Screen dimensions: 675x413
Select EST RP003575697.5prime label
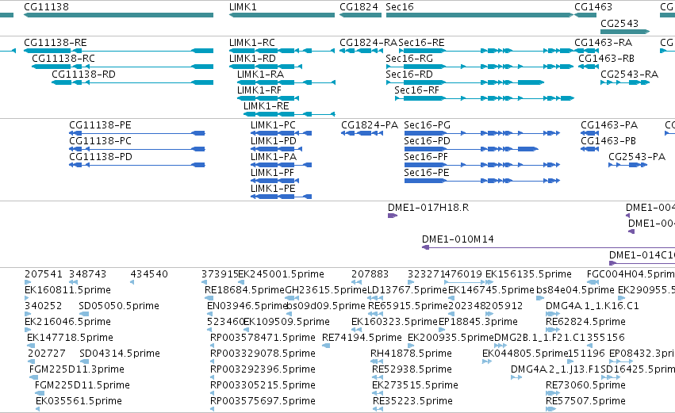[x=263, y=401]
